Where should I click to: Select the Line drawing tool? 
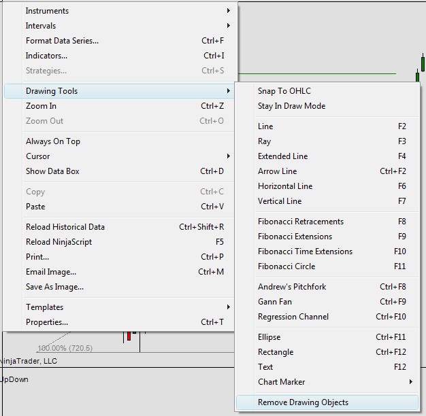tap(327, 126)
